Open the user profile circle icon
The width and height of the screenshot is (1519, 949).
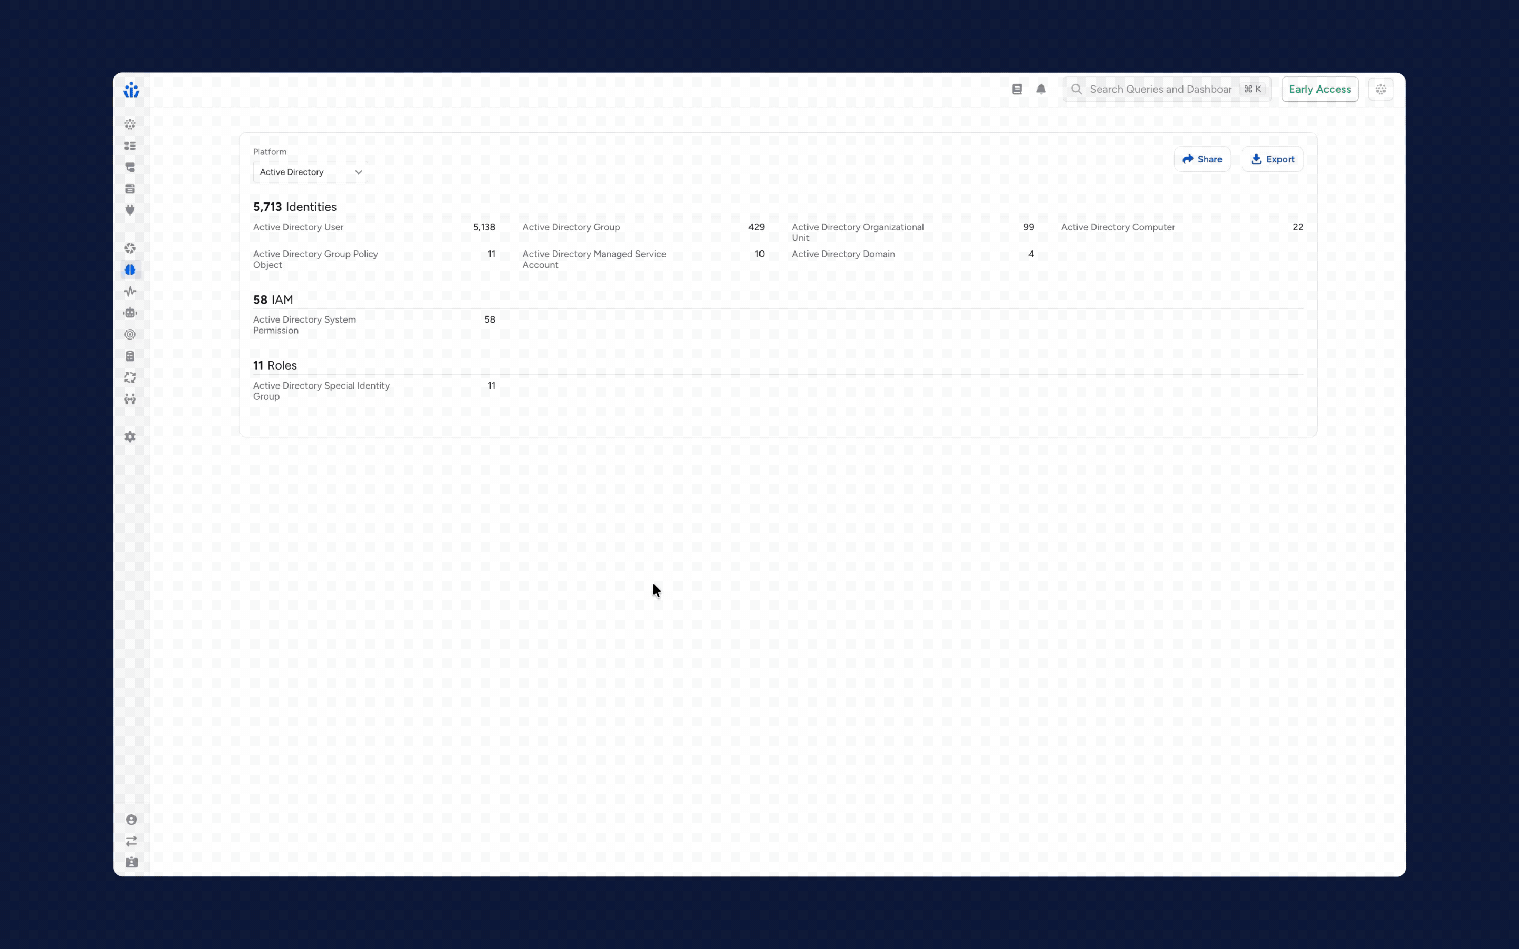coord(131,819)
